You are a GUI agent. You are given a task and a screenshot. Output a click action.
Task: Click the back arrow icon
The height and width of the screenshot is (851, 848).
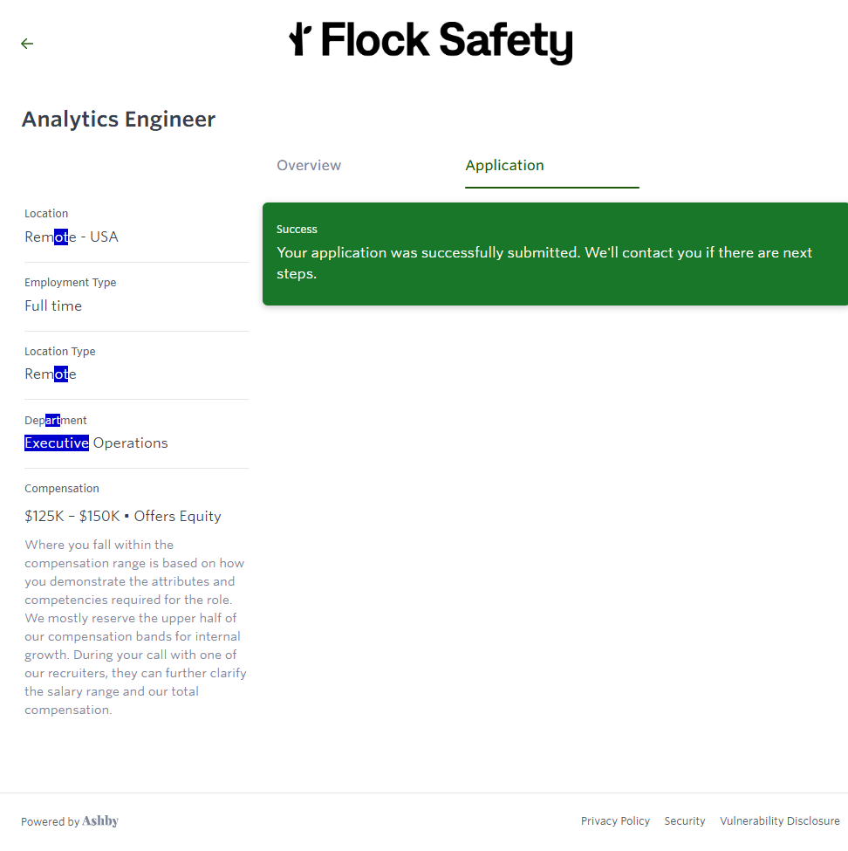click(x=27, y=44)
